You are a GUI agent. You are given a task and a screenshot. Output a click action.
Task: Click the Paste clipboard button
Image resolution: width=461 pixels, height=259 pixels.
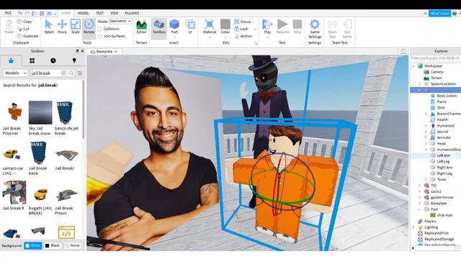coord(9,27)
